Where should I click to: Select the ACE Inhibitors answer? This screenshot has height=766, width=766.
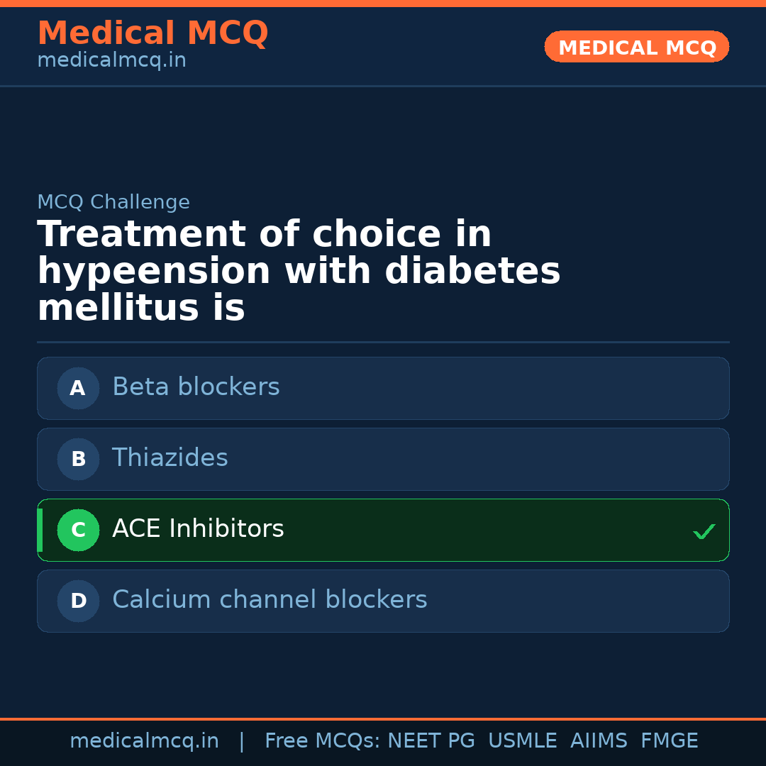[x=198, y=529]
